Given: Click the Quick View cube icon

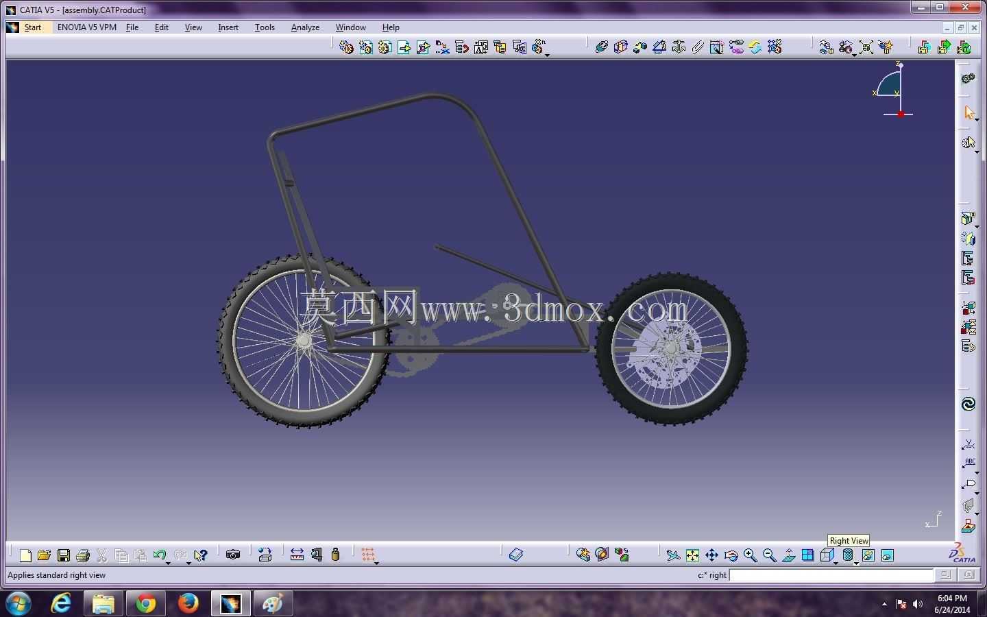Looking at the screenshot, I should (827, 555).
